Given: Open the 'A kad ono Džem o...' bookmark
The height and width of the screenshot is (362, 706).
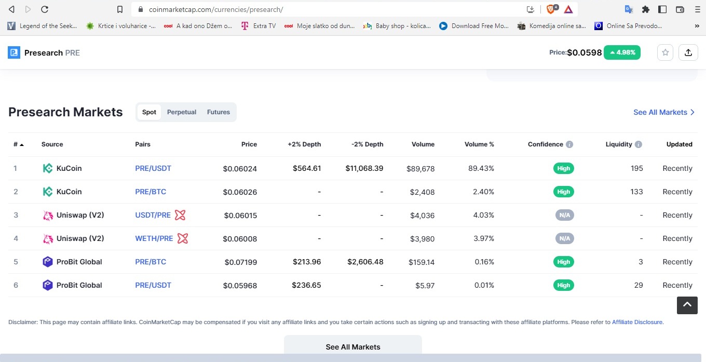Looking at the screenshot, I should pyautogui.click(x=198, y=25).
